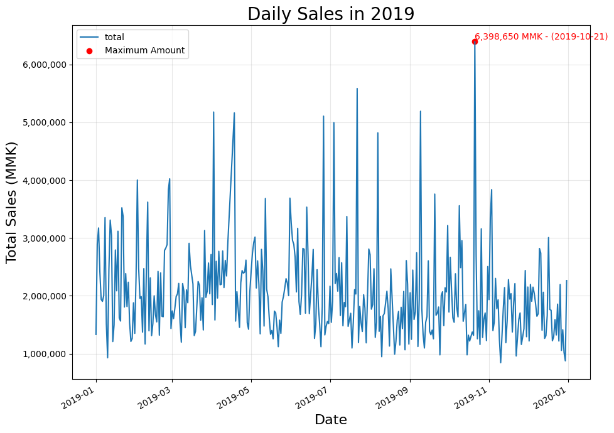Select the "6,398,650 MMK - (2019-10-21)" annotation
The height and width of the screenshot is (433, 614).
(541, 37)
